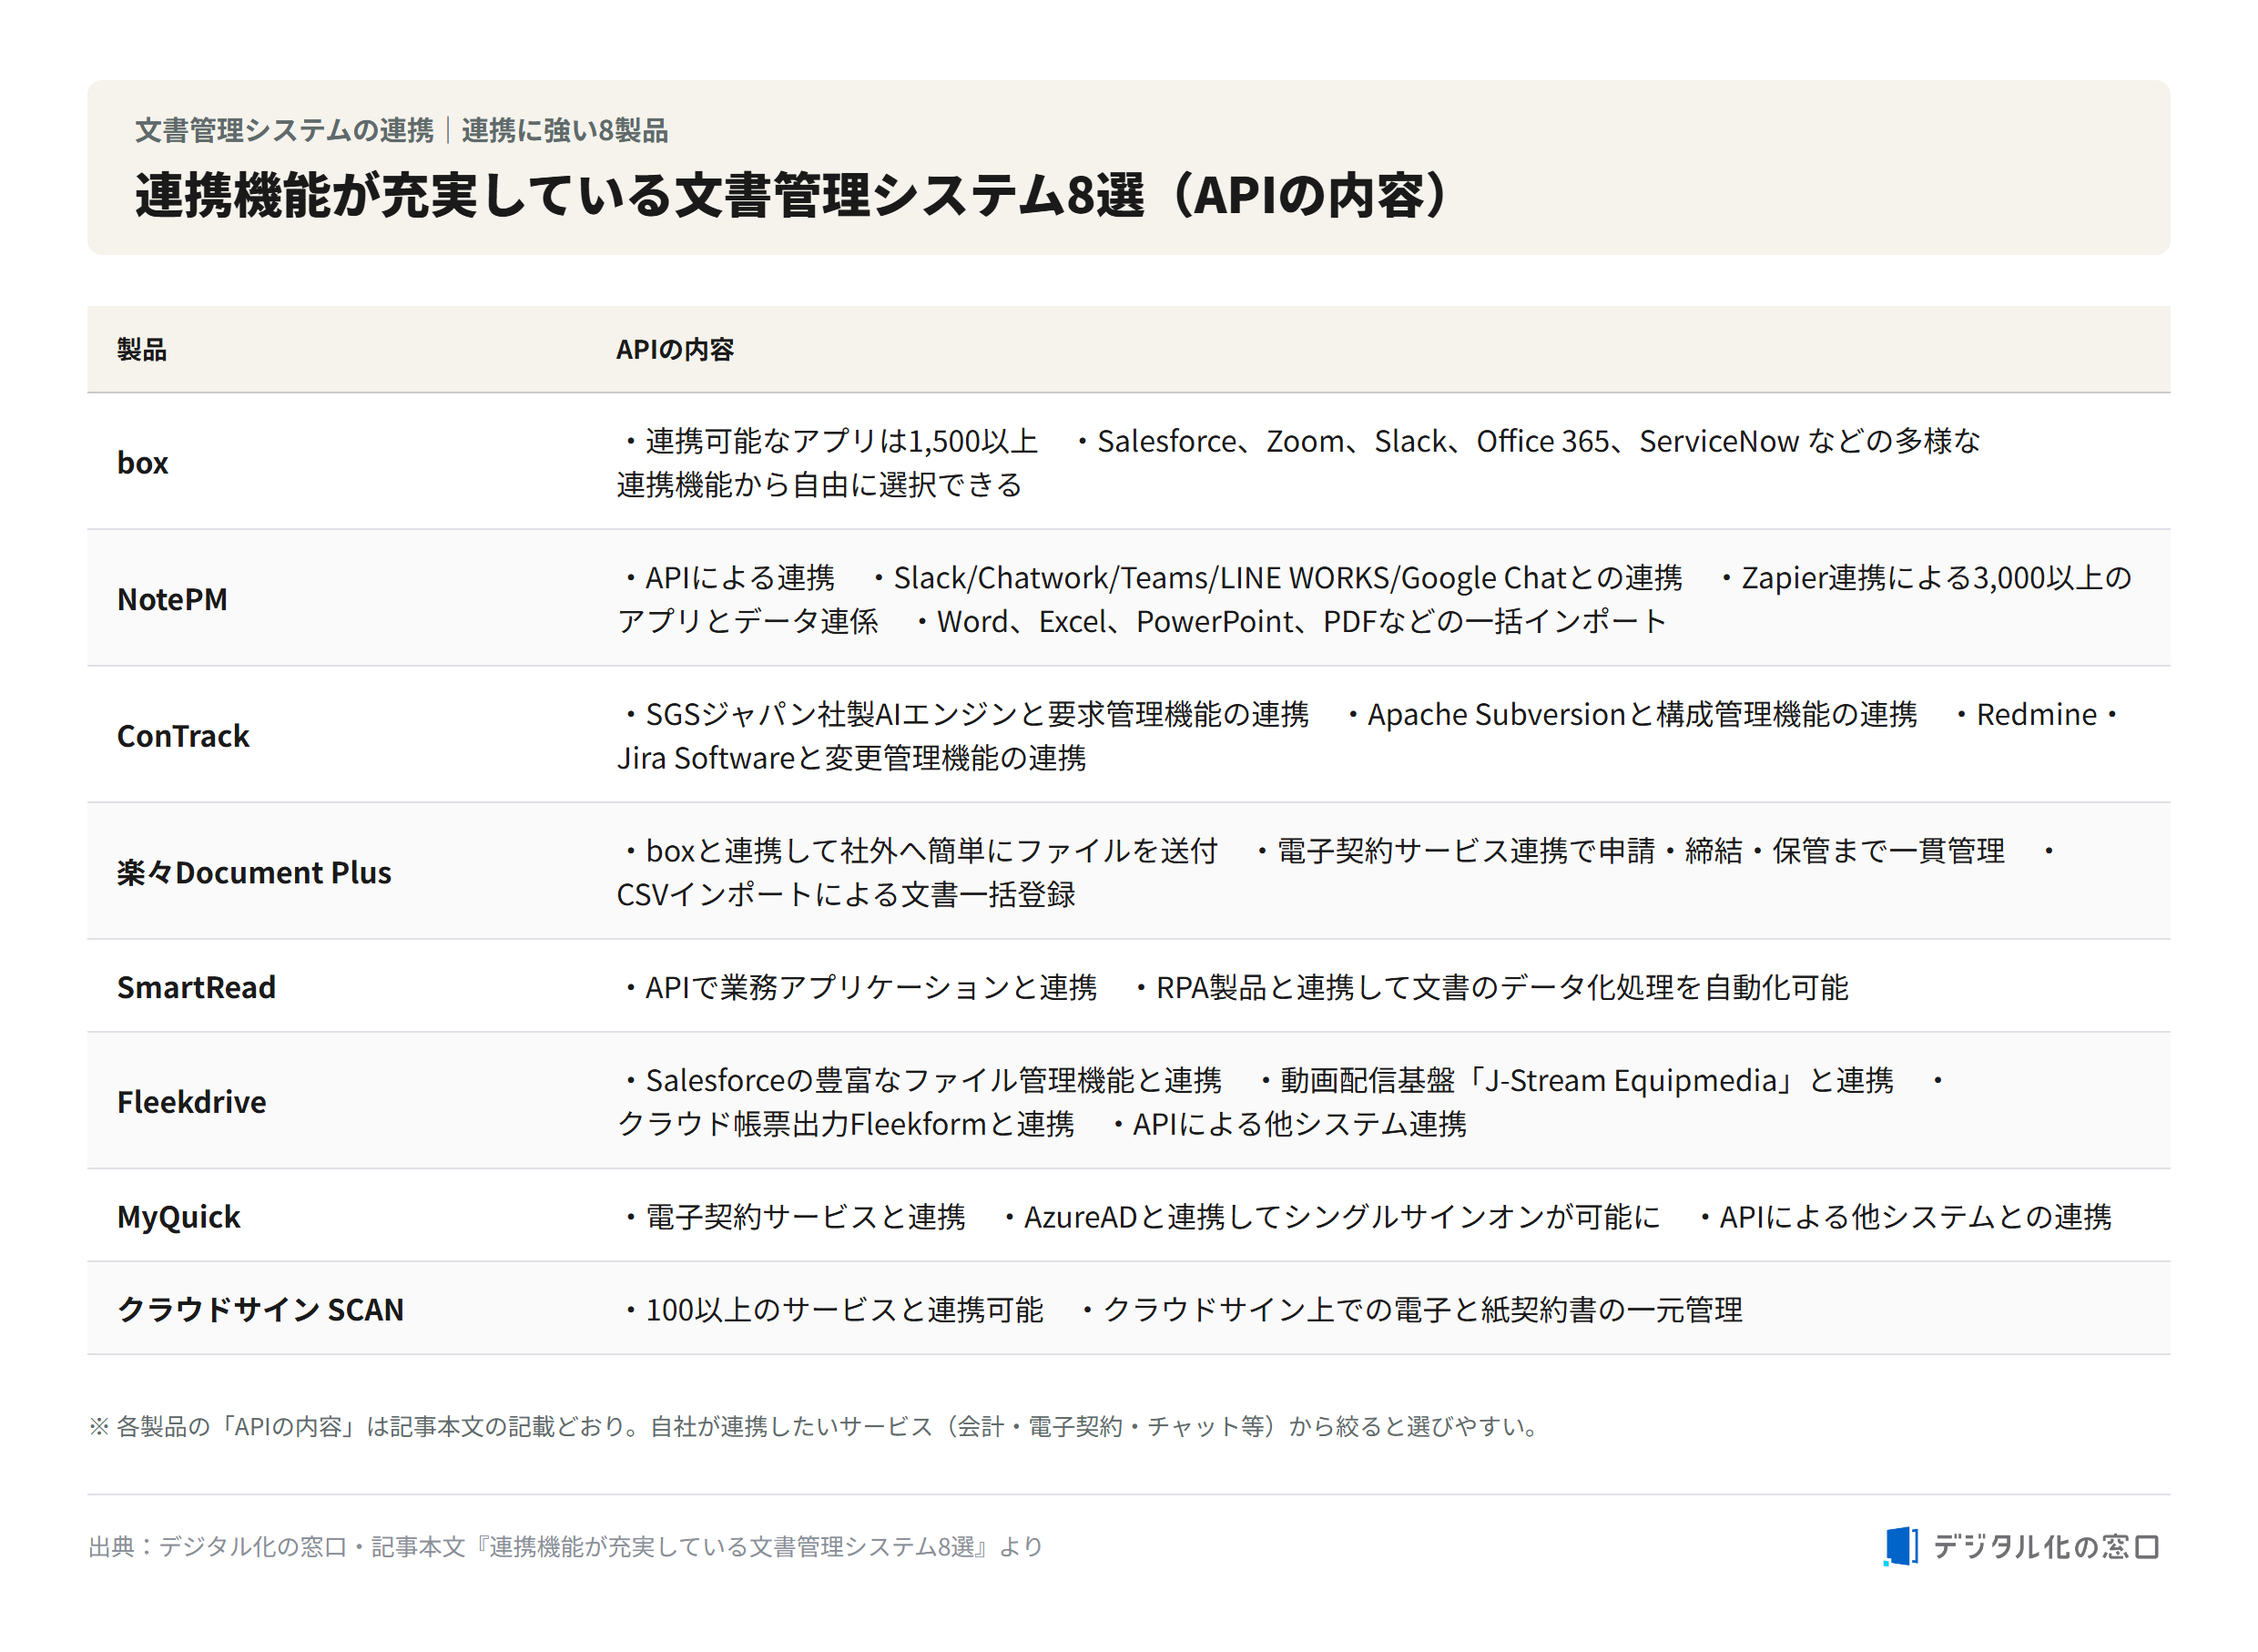Click the Fleekdrive description mentioning J-Stream Equipmedia
2258x1652 pixels.
[1280, 1102]
